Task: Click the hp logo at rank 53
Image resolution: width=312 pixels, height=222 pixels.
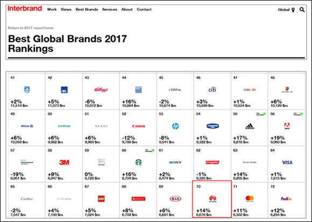Action: click(x=175, y=126)
